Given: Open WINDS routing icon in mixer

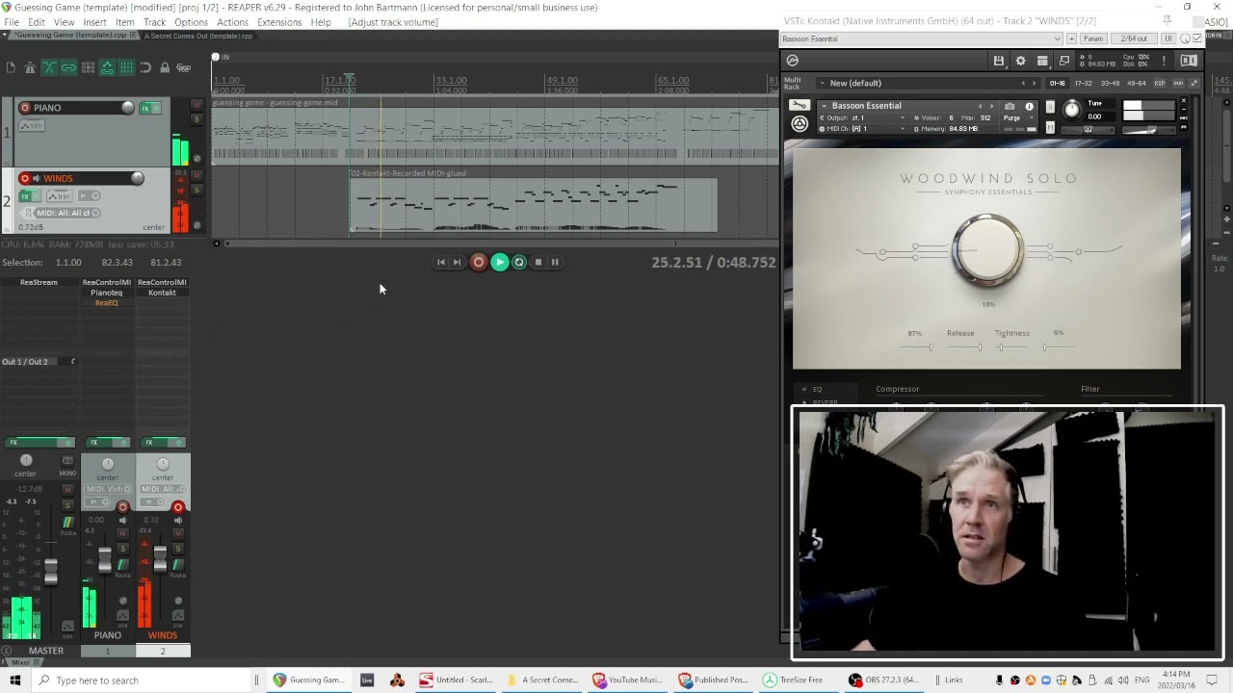Looking at the screenshot, I should (178, 564).
